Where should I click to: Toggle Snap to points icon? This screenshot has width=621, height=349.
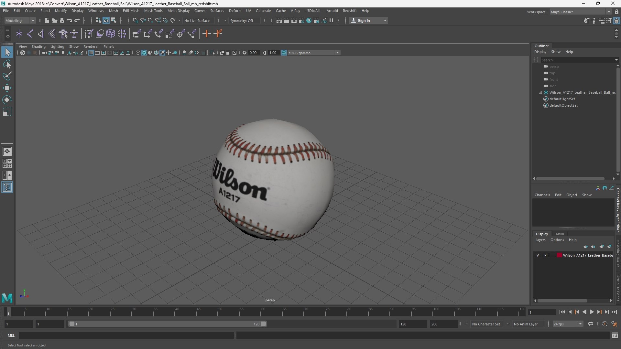point(150,20)
